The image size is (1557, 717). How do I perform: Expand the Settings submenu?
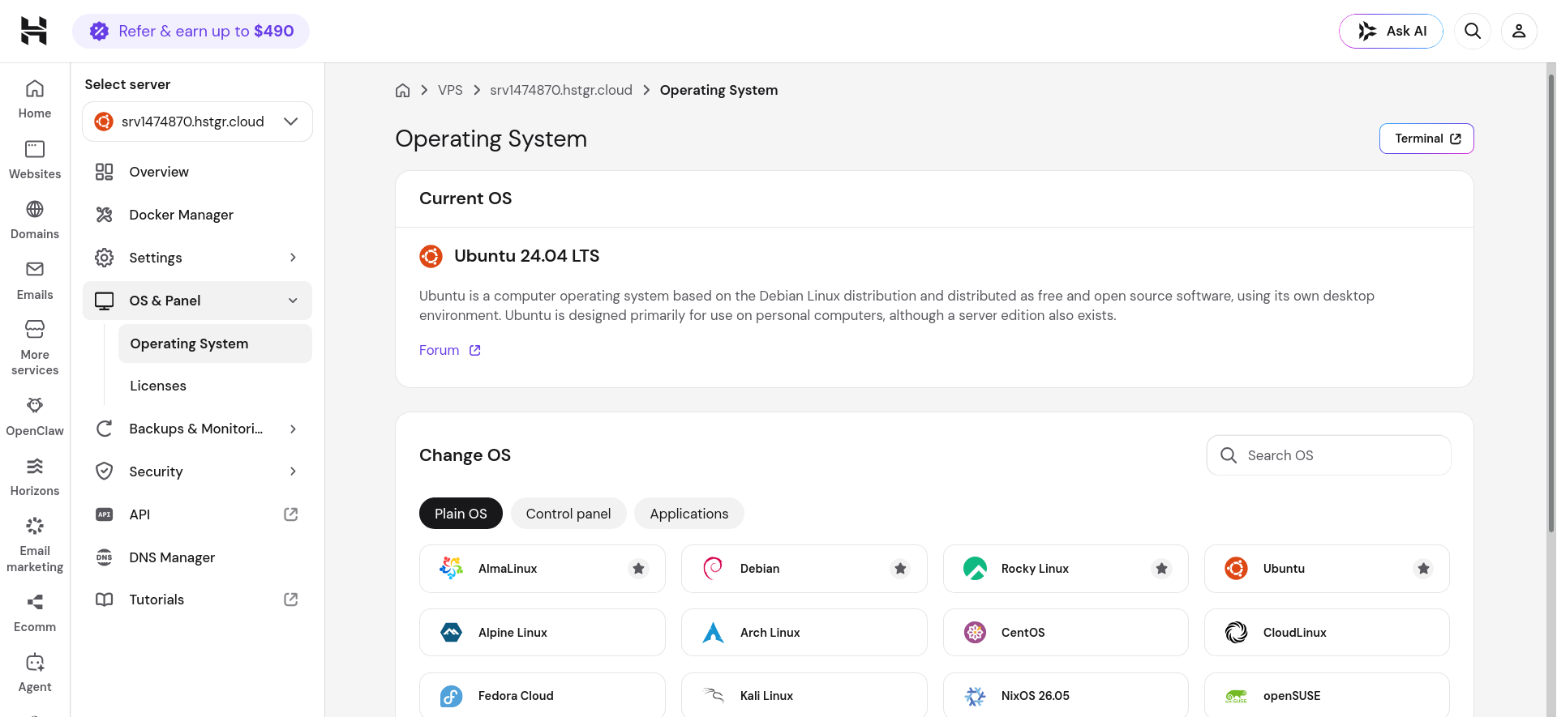[197, 258]
